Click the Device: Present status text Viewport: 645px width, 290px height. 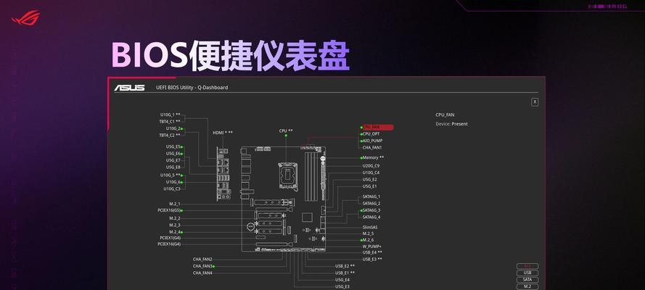click(452, 124)
